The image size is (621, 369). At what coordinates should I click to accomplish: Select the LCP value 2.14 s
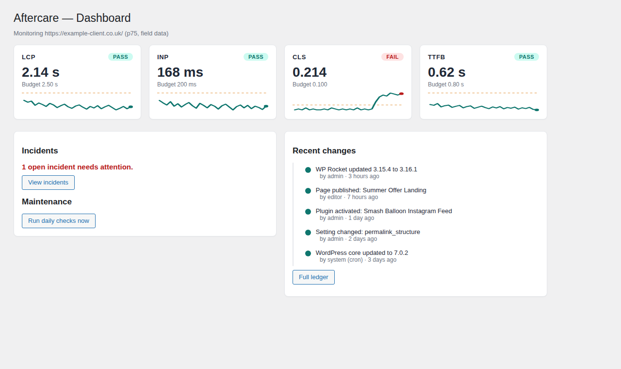41,72
